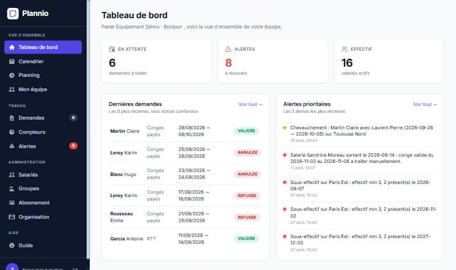
Task: Click the Tableau de bord page heading
Action: pyautogui.click(x=135, y=15)
